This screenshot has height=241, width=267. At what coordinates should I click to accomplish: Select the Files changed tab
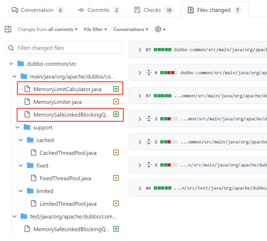[215, 10]
